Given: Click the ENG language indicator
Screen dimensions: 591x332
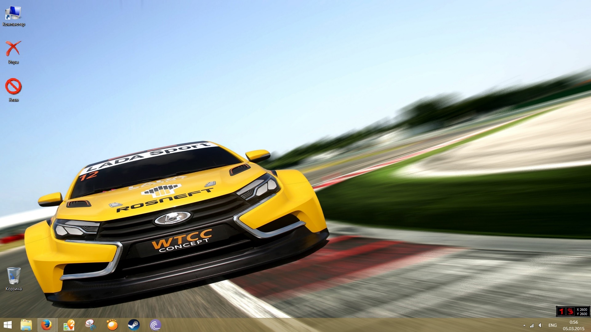Looking at the screenshot, I should click(x=553, y=325).
